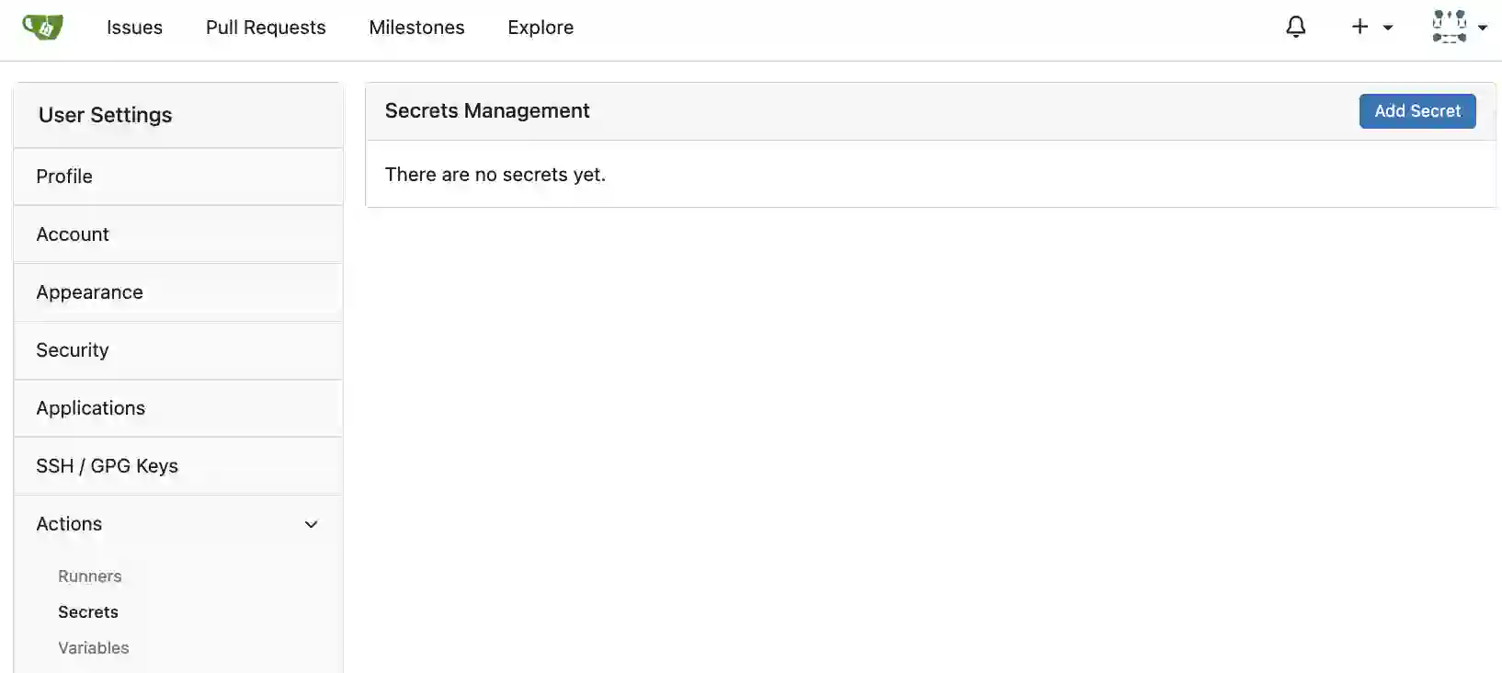Navigate to Explore in top bar
Viewport: 1502px width, 673px height.
click(x=540, y=28)
